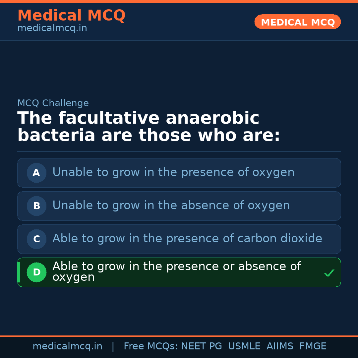Select 'FMGE' in the footer
The width and height of the screenshot is (358, 358).
pyautogui.click(x=313, y=346)
